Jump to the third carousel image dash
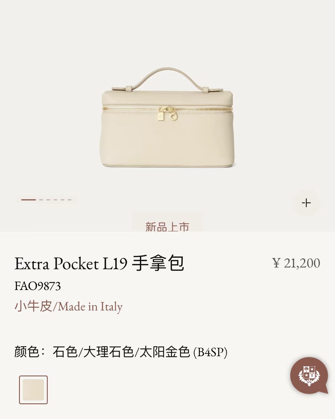Image resolution: width=335 pixels, height=419 pixels. click(48, 200)
